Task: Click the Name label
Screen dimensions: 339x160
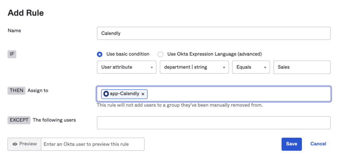Action: point(14,31)
